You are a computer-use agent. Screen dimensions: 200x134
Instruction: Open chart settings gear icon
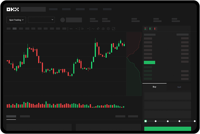(x=108, y=29)
